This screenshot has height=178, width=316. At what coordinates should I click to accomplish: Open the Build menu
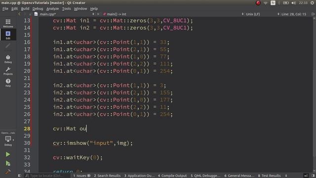25,9
